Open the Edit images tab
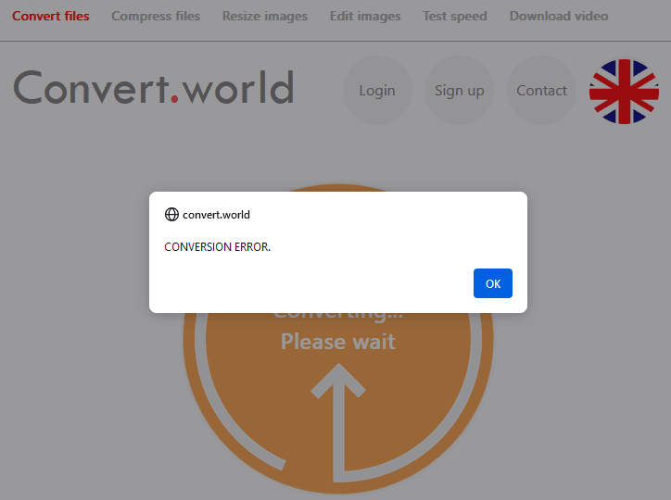 coord(365,16)
